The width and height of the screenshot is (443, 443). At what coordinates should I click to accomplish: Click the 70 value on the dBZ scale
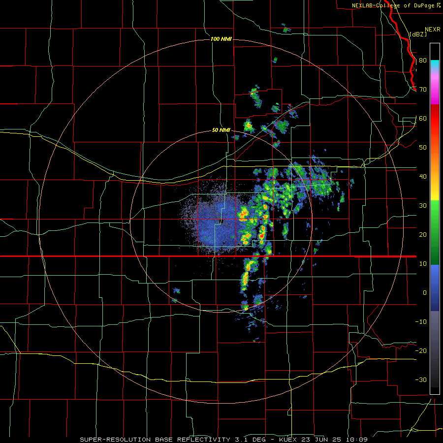point(423,90)
